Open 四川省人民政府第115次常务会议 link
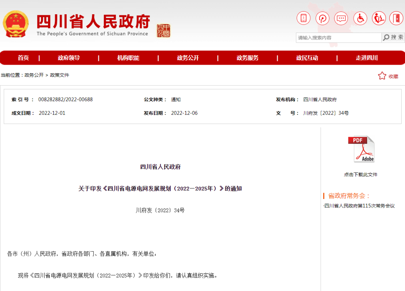The image size is (405, 291). point(359,206)
